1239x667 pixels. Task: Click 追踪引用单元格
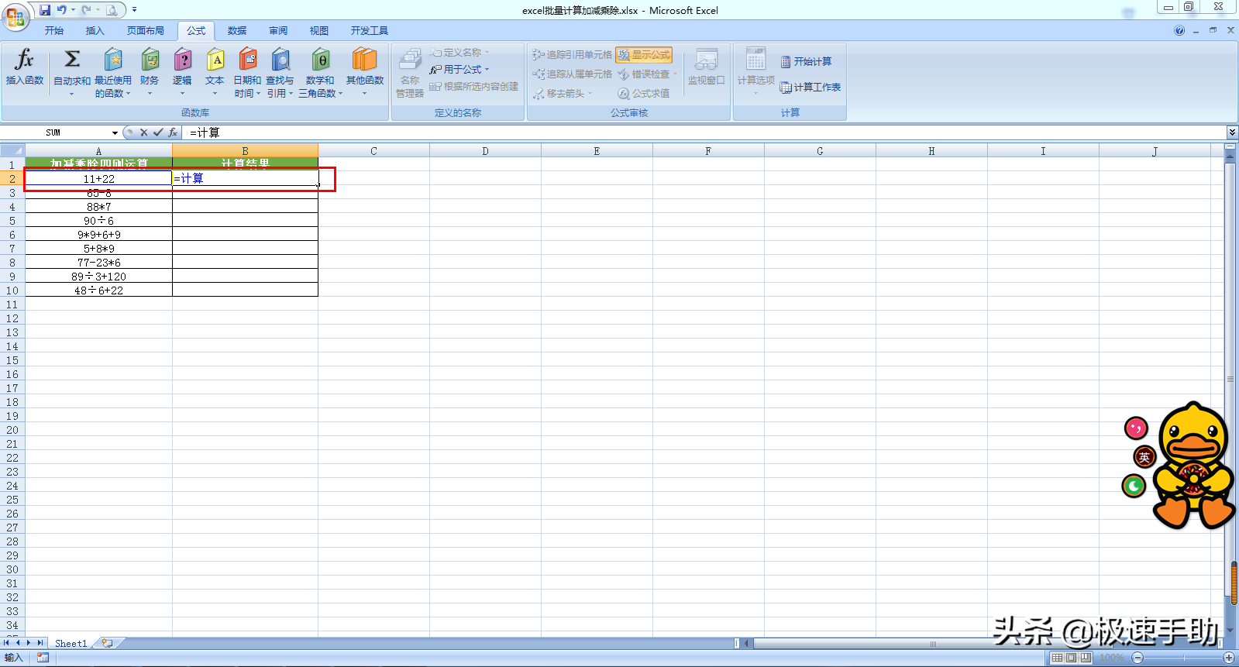click(x=572, y=55)
